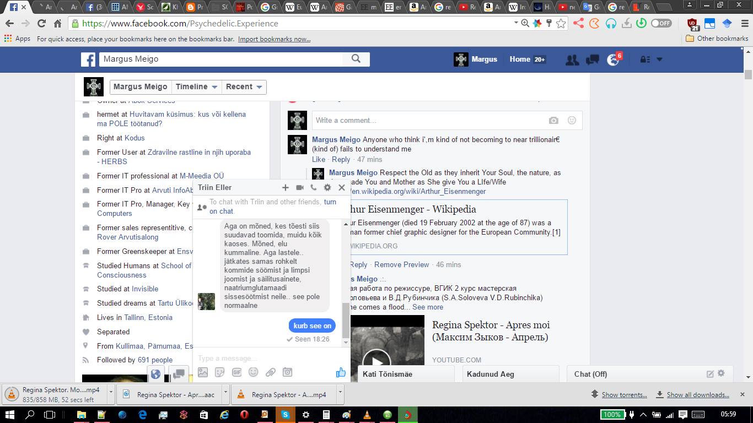Screen dimensions: 753x423
Task: Click See more link in post
Action: (428, 307)
